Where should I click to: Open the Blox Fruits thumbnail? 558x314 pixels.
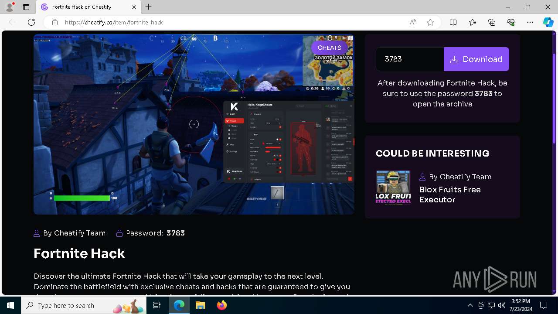393,188
